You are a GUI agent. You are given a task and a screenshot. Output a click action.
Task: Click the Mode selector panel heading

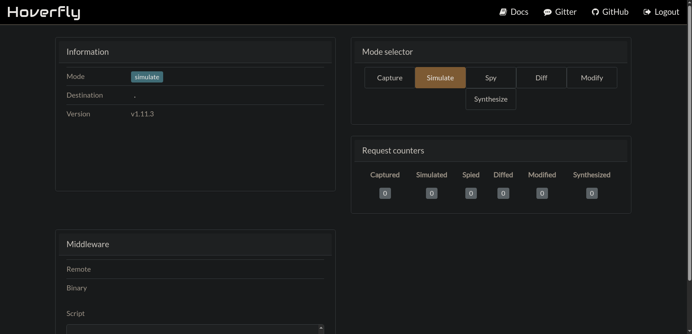point(387,52)
